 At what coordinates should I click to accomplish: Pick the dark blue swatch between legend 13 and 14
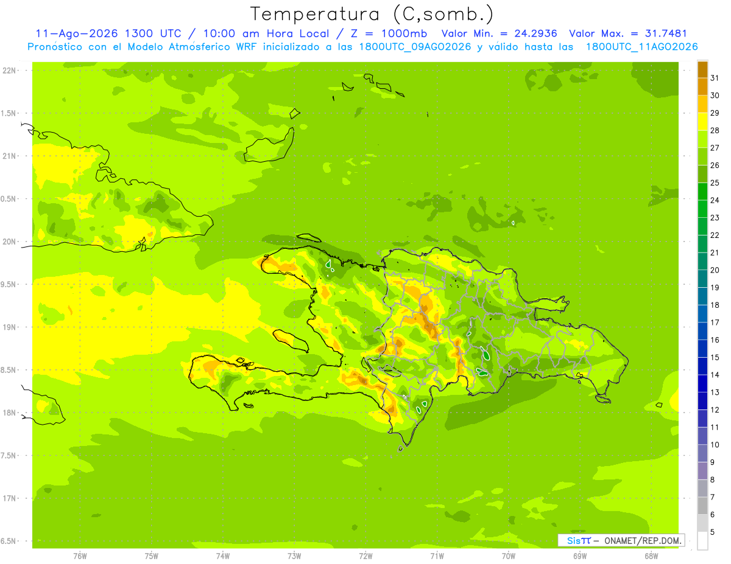[x=702, y=383]
